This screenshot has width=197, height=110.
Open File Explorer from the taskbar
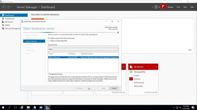point(28,107)
